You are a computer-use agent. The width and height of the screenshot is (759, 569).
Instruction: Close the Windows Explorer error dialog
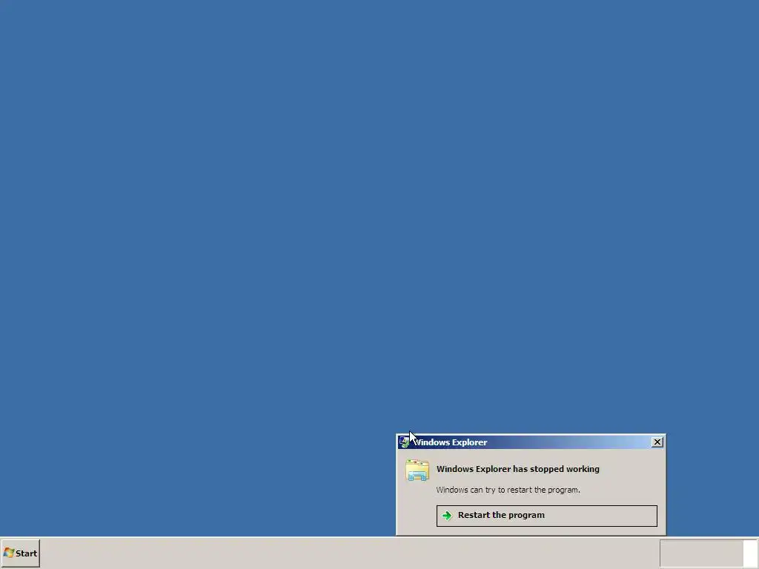(657, 442)
